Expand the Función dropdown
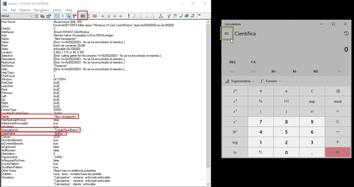 (271, 81)
